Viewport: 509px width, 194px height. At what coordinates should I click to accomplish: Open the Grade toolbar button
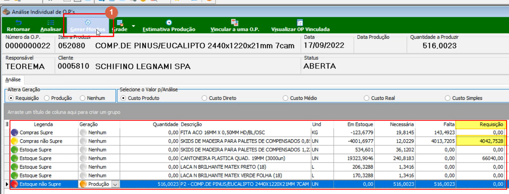coord(120,26)
